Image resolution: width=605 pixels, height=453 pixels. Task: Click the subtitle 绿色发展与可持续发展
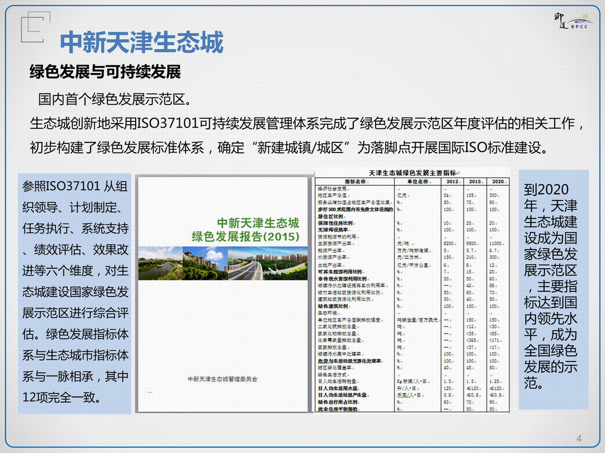click(x=105, y=72)
